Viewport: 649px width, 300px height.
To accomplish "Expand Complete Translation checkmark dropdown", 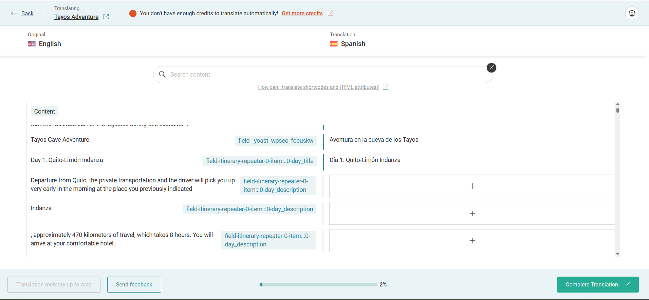I will [628, 284].
